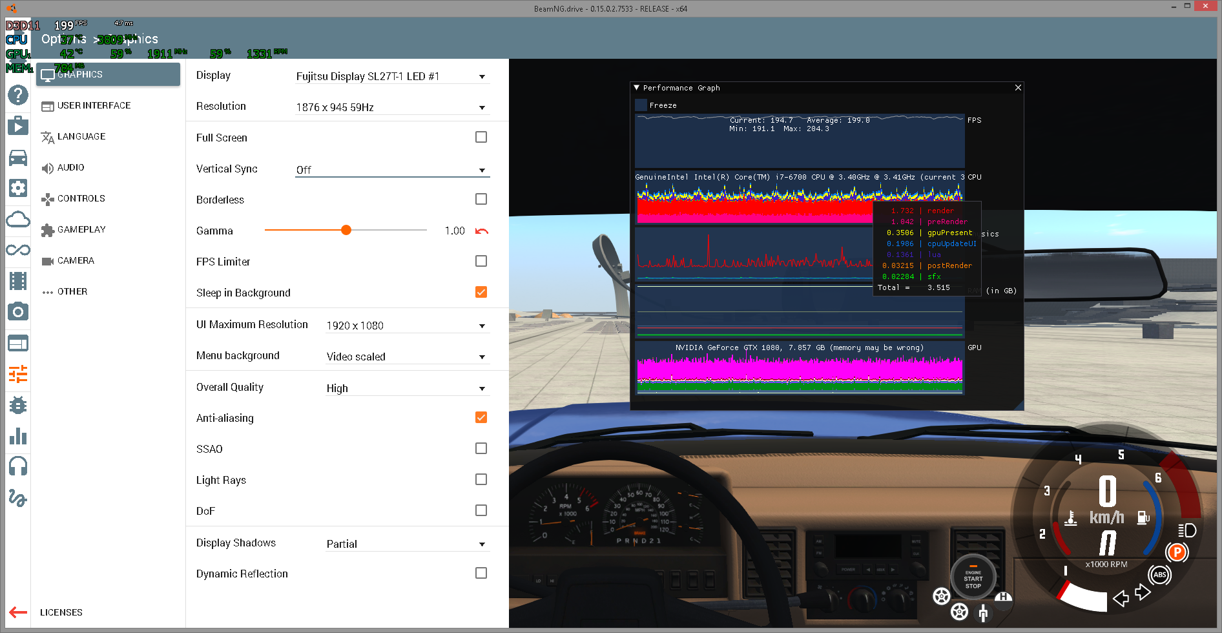Open the debug bug icon
Screen dimensions: 1222x633
18,405
